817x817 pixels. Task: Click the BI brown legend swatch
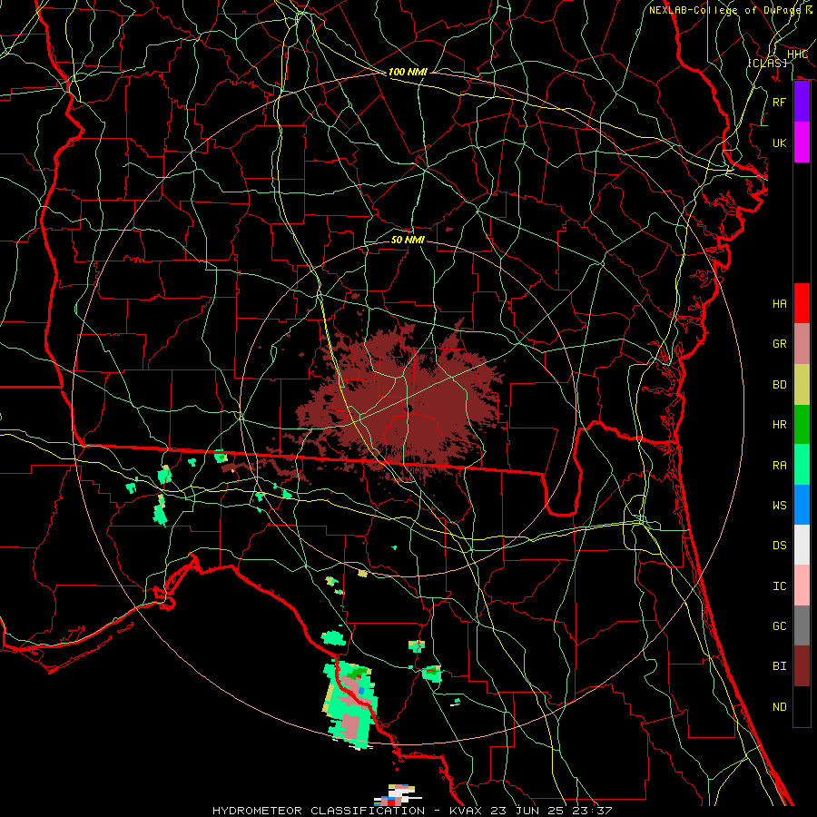pyautogui.click(x=802, y=666)
